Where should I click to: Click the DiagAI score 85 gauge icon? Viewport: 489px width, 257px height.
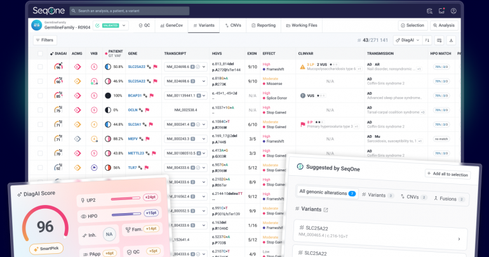[58, 95]
